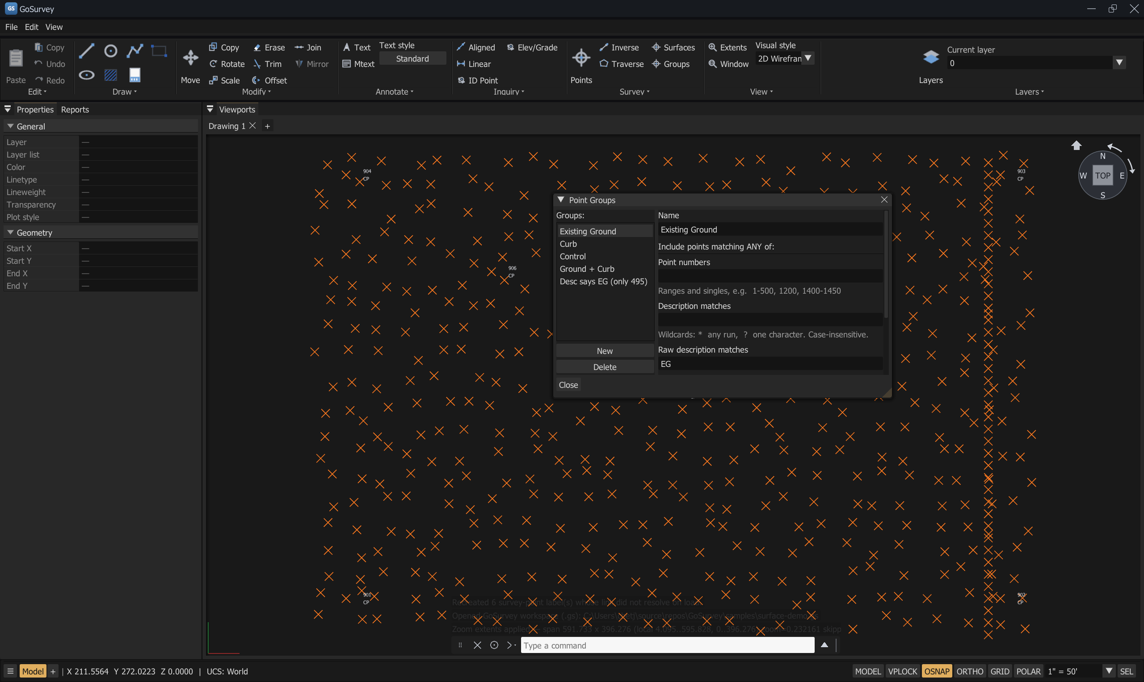Open the File menu
Image resolution: width=1144 pixels, height=682 pixels.
point(11,27)
